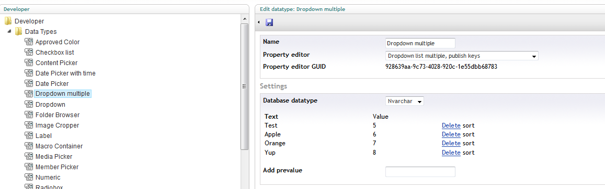
Task: Click the Property editor GUID value text
Action: 441,67
